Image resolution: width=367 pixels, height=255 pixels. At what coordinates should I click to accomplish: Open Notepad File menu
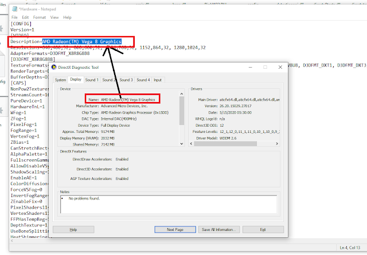tap(14, 17)
